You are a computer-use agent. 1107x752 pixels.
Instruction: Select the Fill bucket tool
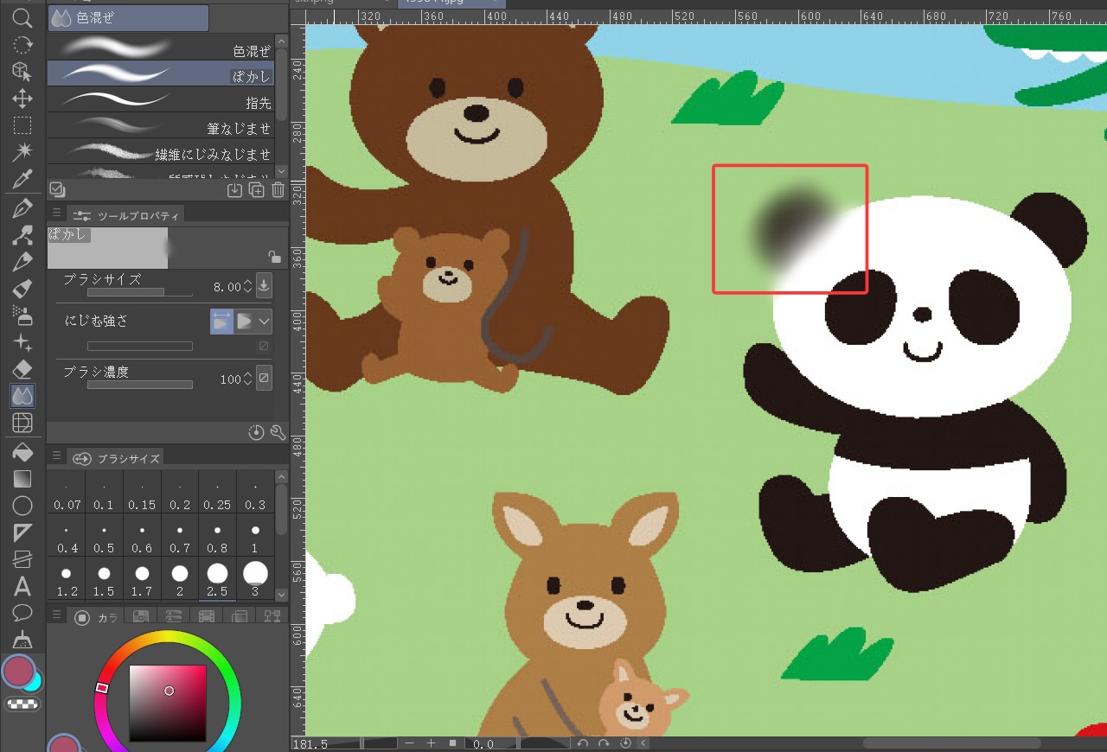[x=22, y=451]
